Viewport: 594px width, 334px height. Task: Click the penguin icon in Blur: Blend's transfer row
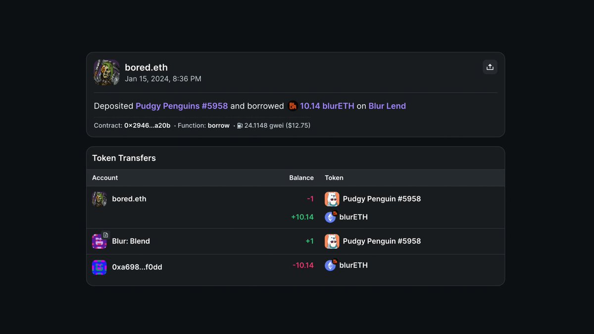pos(332,241)
